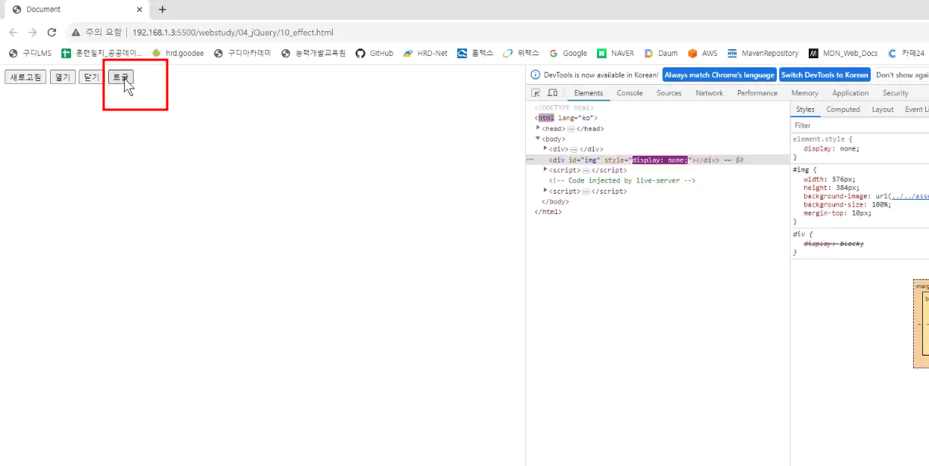
Task: Click the address bar URL
Action: pos(232,33)
